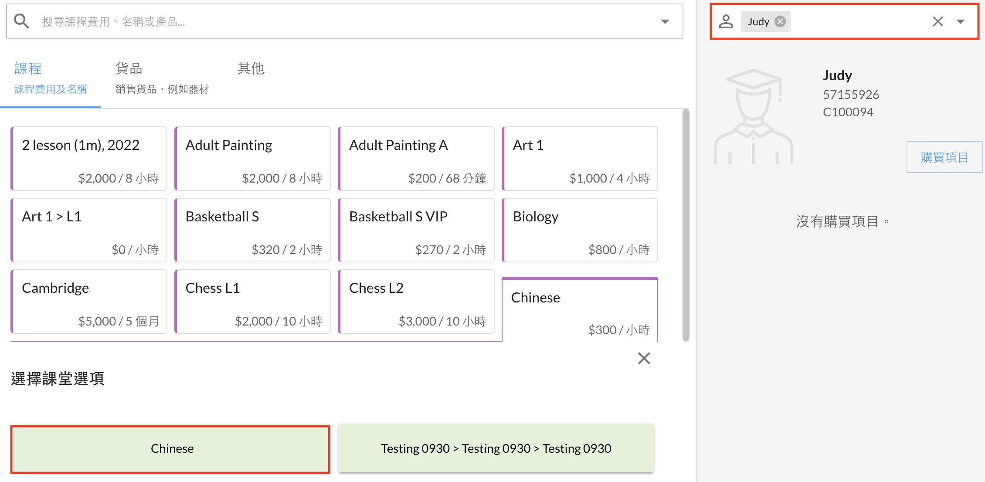Viewport: 985px width, 482px height.
Task: Click the 購買項目 button
Action: click(944, 157)
